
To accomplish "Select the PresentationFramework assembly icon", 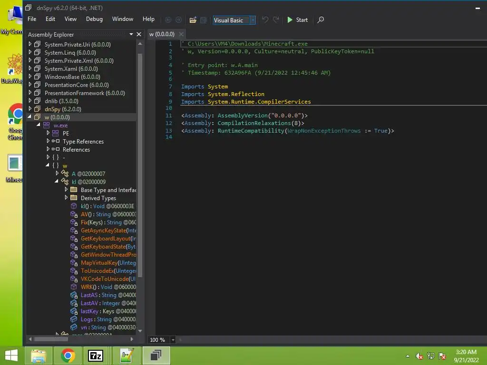I will click(37, 93).
